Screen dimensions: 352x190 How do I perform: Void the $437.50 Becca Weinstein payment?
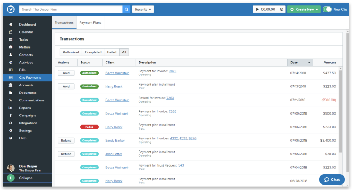[x=66, y=73]
